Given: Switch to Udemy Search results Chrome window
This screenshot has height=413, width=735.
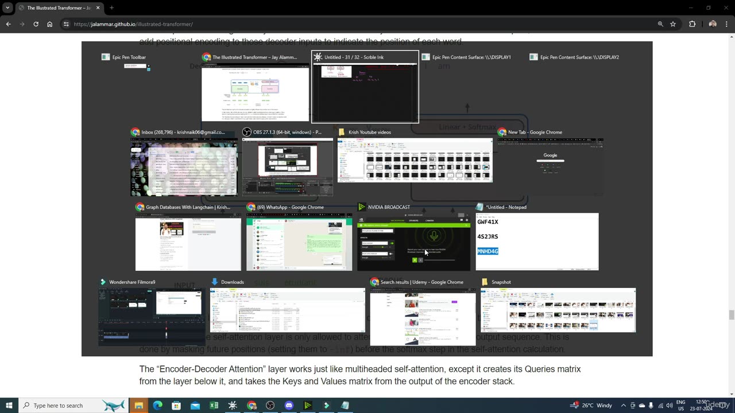Looking at the screenshot, I should pos(423,312).
